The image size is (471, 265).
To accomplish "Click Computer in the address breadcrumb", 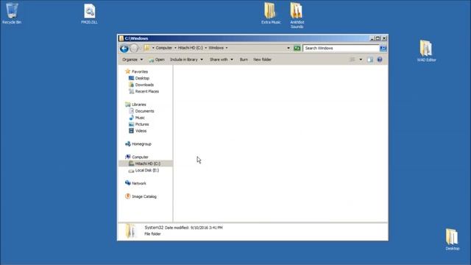I will [x=164, y=48].
